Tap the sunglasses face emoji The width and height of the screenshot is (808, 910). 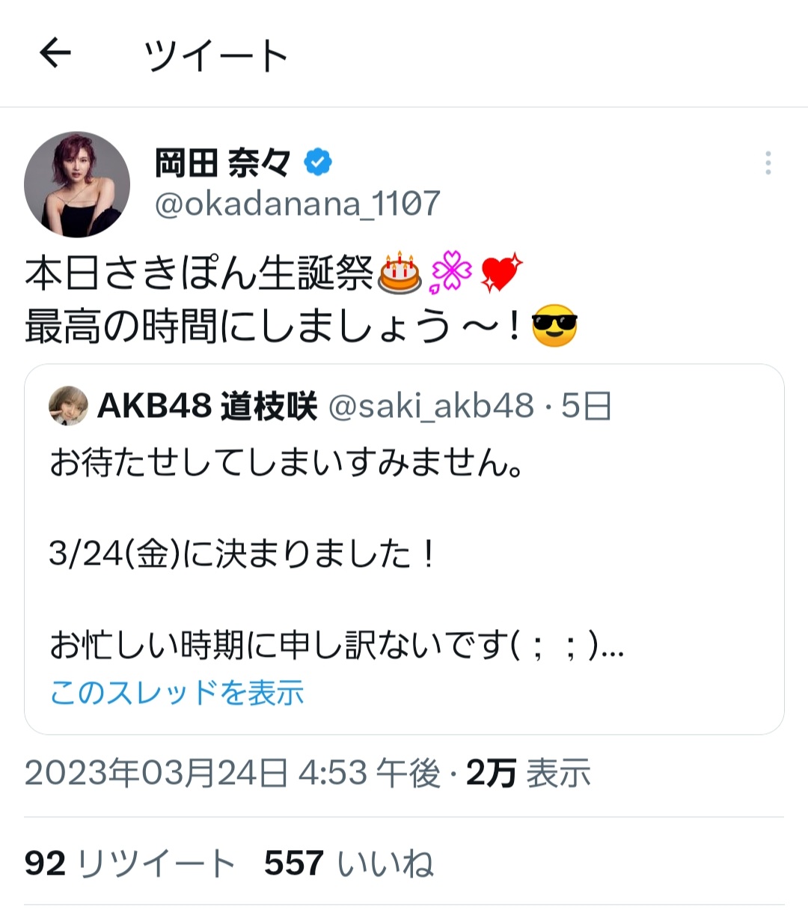click(554, 327)
